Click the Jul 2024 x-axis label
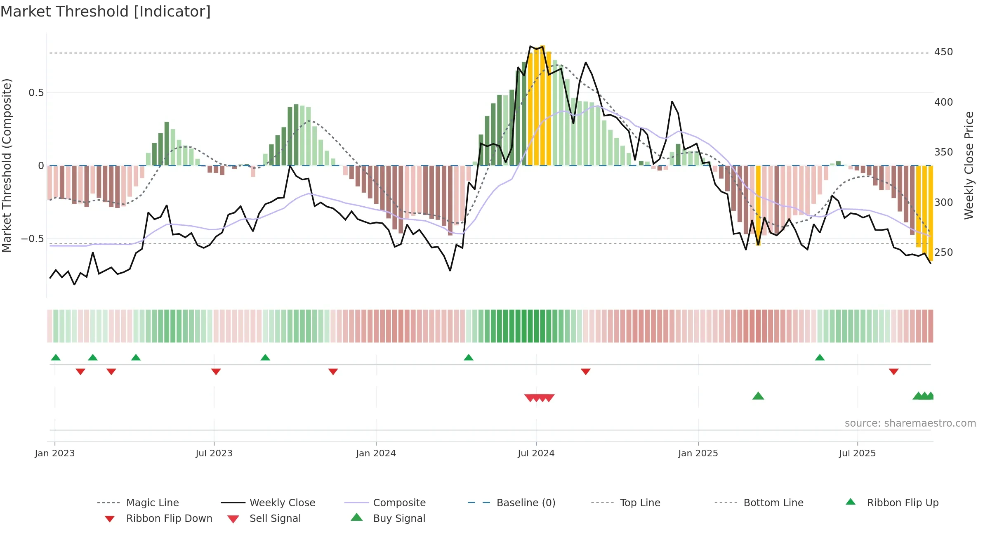Viewport: 990px width, 557px height. (x=536, y=453)
